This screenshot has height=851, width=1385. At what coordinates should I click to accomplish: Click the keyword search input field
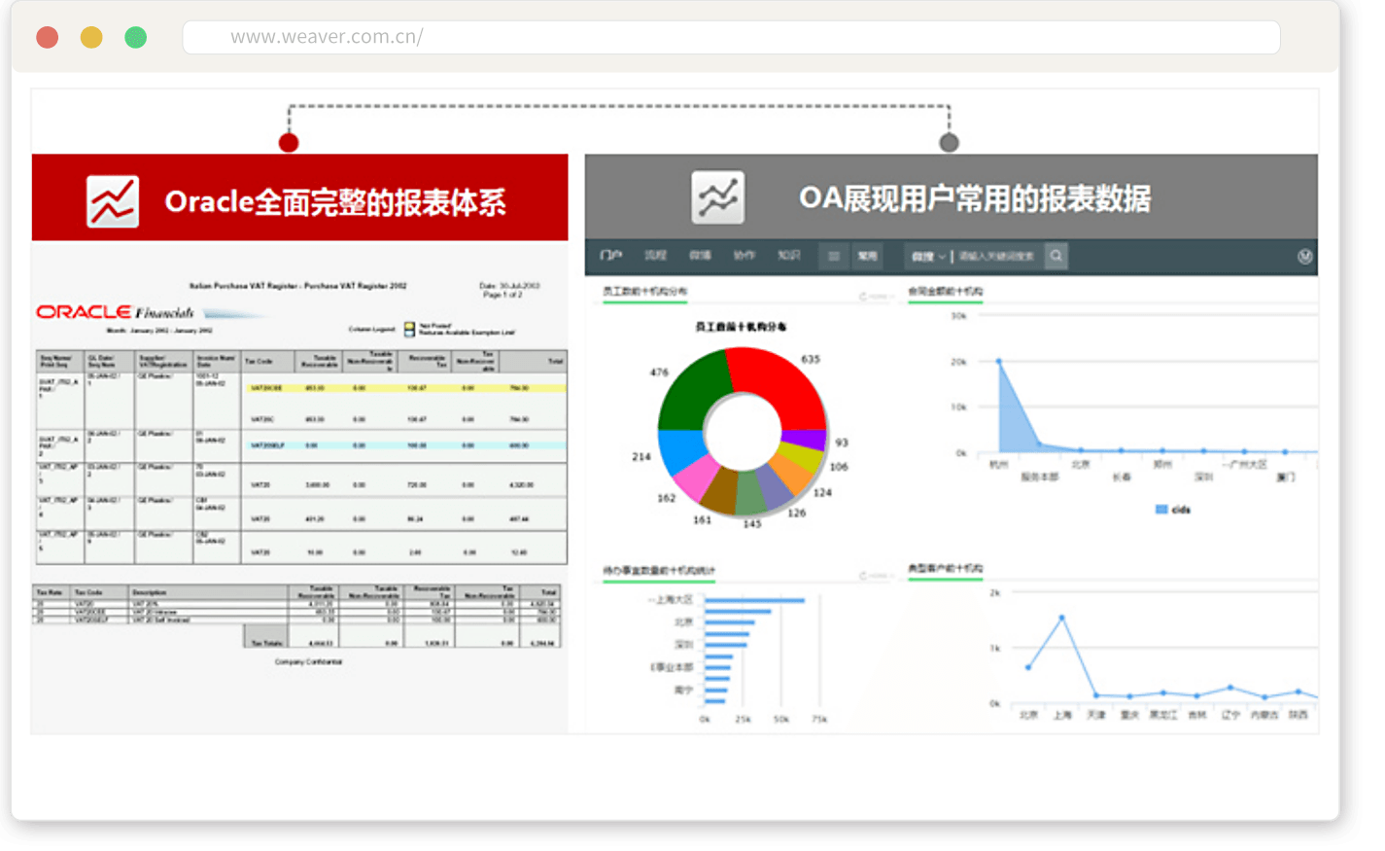tap(997, 256)
